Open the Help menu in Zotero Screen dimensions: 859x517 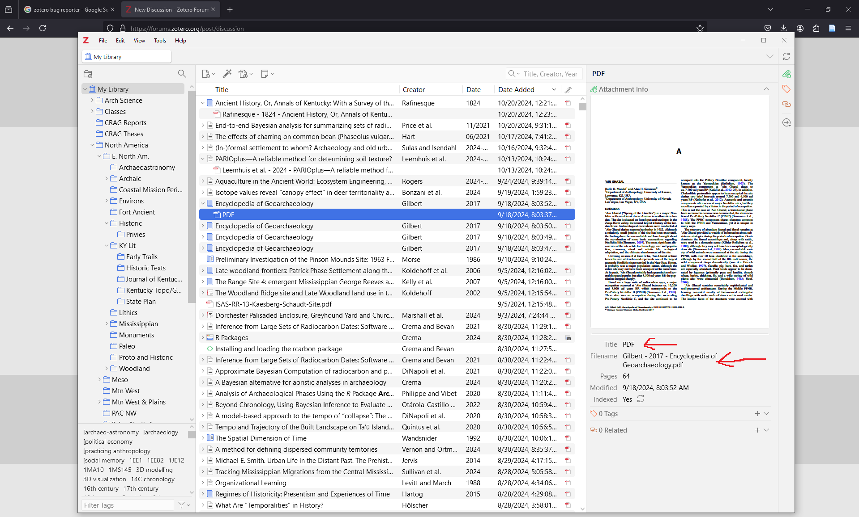tap(180, 41)
